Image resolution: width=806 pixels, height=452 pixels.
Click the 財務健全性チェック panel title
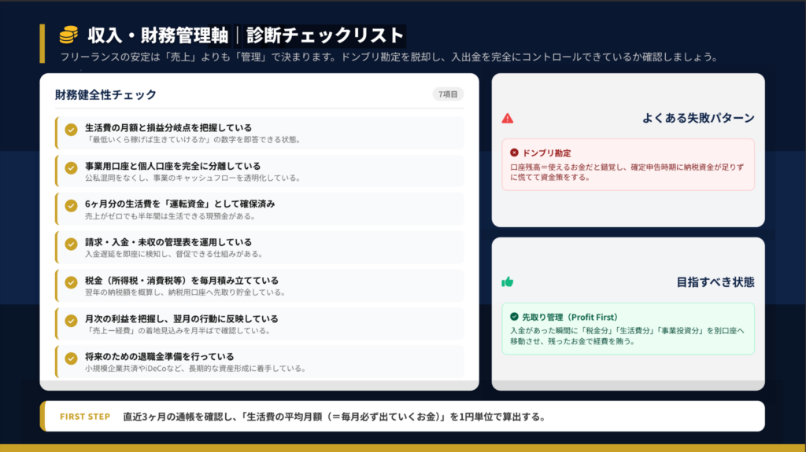[105, 95]
